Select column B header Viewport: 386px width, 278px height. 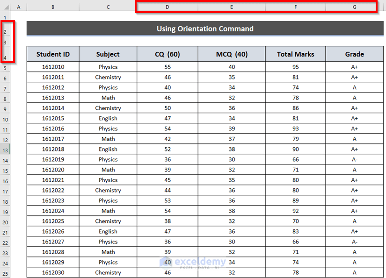(x=53, y=7)
